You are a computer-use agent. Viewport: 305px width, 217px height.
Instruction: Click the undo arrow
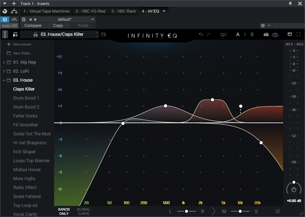201,34
